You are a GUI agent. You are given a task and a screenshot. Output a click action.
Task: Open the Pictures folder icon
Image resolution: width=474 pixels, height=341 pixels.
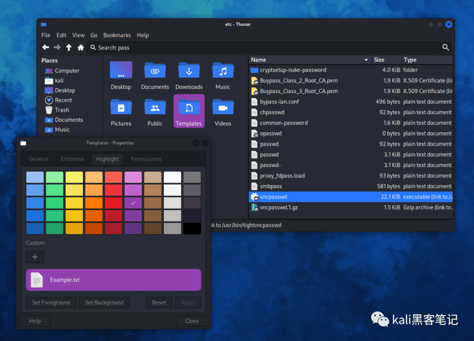[121, 108]
